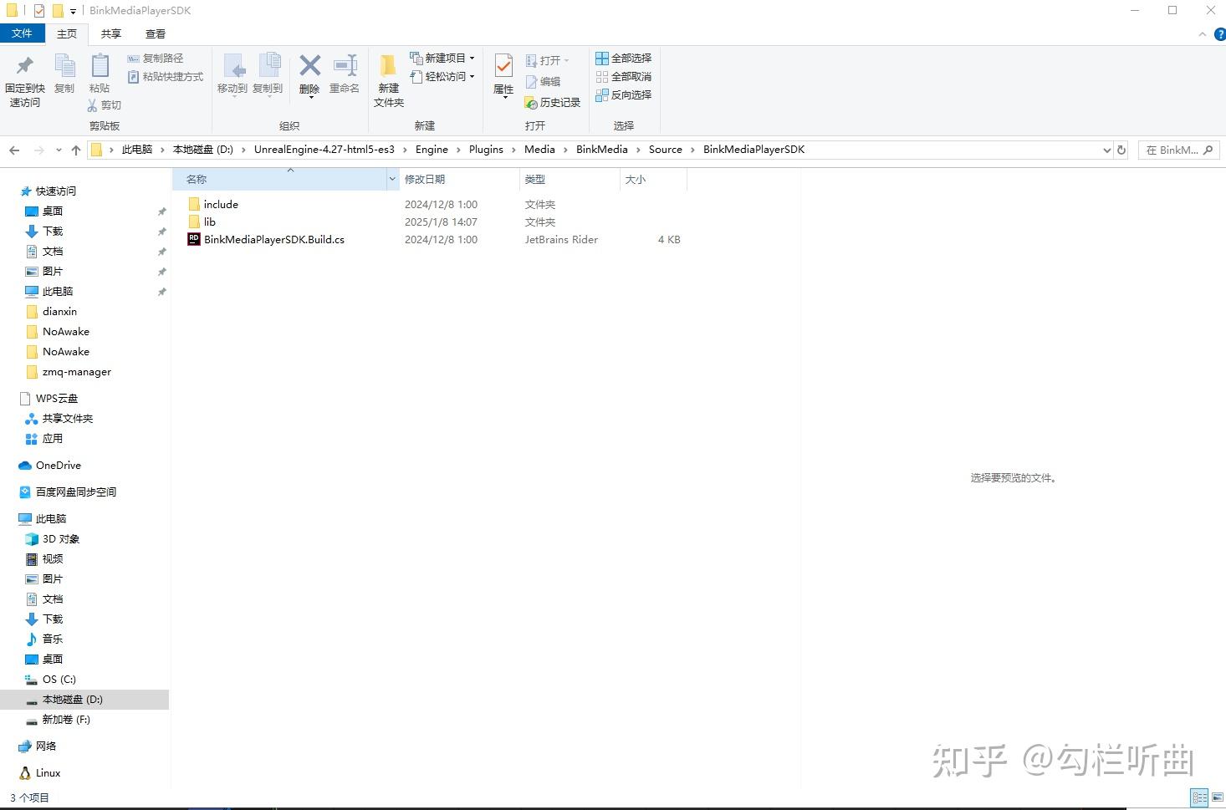The width and height of the screenshot is (1226, 810).
Task: Open the 文件 (File) menu
Action: coord(23,33)
